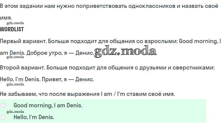Click the "Good morning, I am Denis." answer
This screenshot has height=134, width=222.
(48, 106)
